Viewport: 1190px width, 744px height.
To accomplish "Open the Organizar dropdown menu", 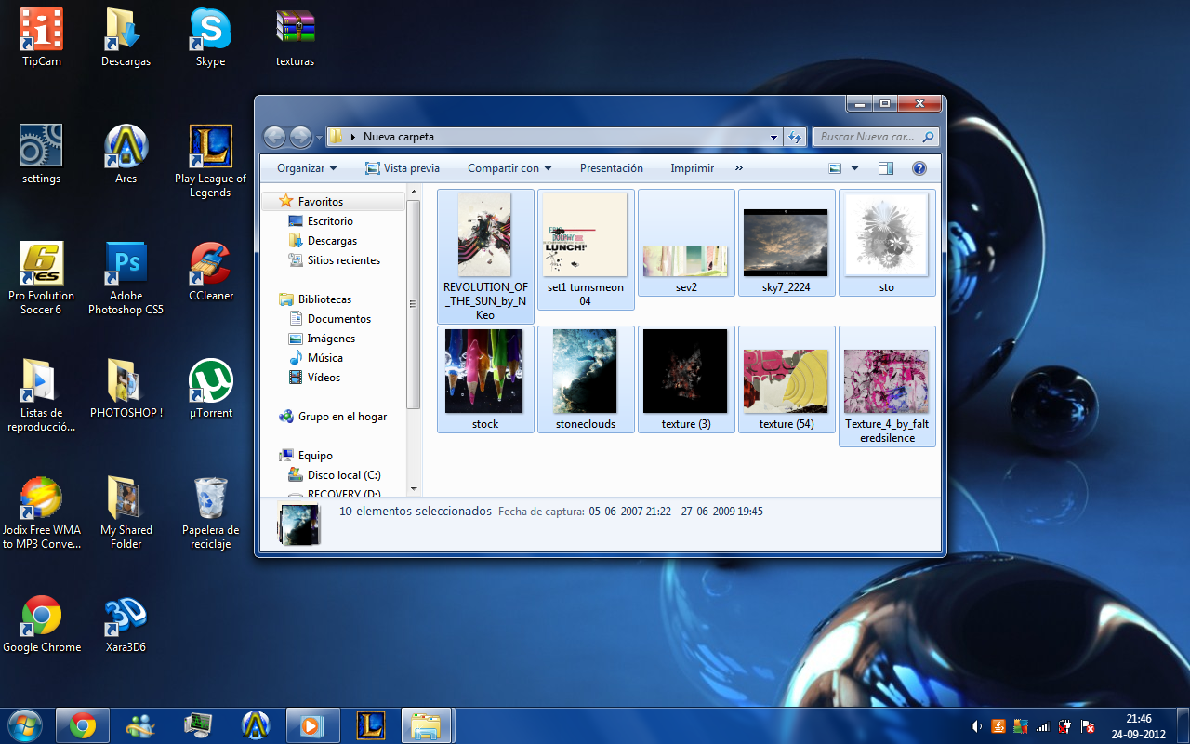I will [x=307, y=168].
